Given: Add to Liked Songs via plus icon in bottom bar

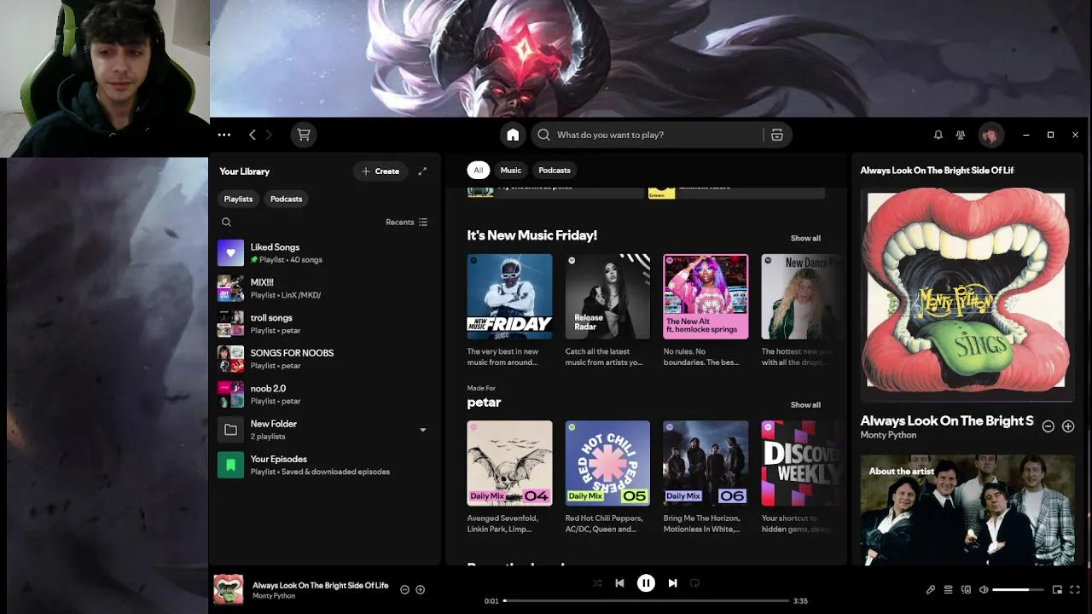Looking at the screenshot, I should [x=420, y=589].
